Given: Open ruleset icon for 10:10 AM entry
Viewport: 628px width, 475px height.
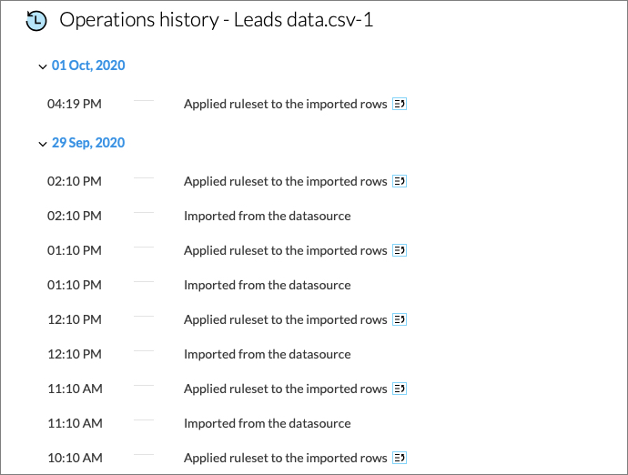Looking at the screenshot, I should [x=400, y=458].
